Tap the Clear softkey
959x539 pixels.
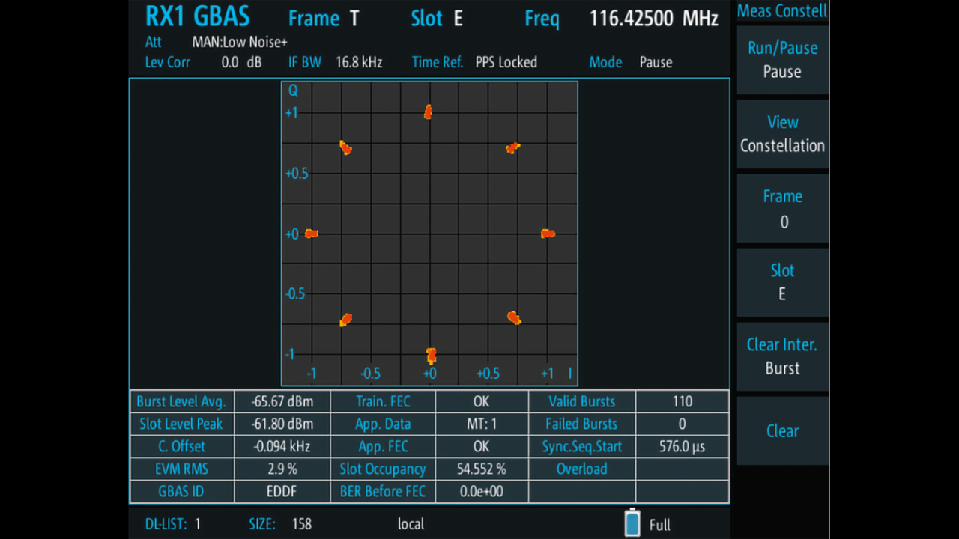point(782,430)
